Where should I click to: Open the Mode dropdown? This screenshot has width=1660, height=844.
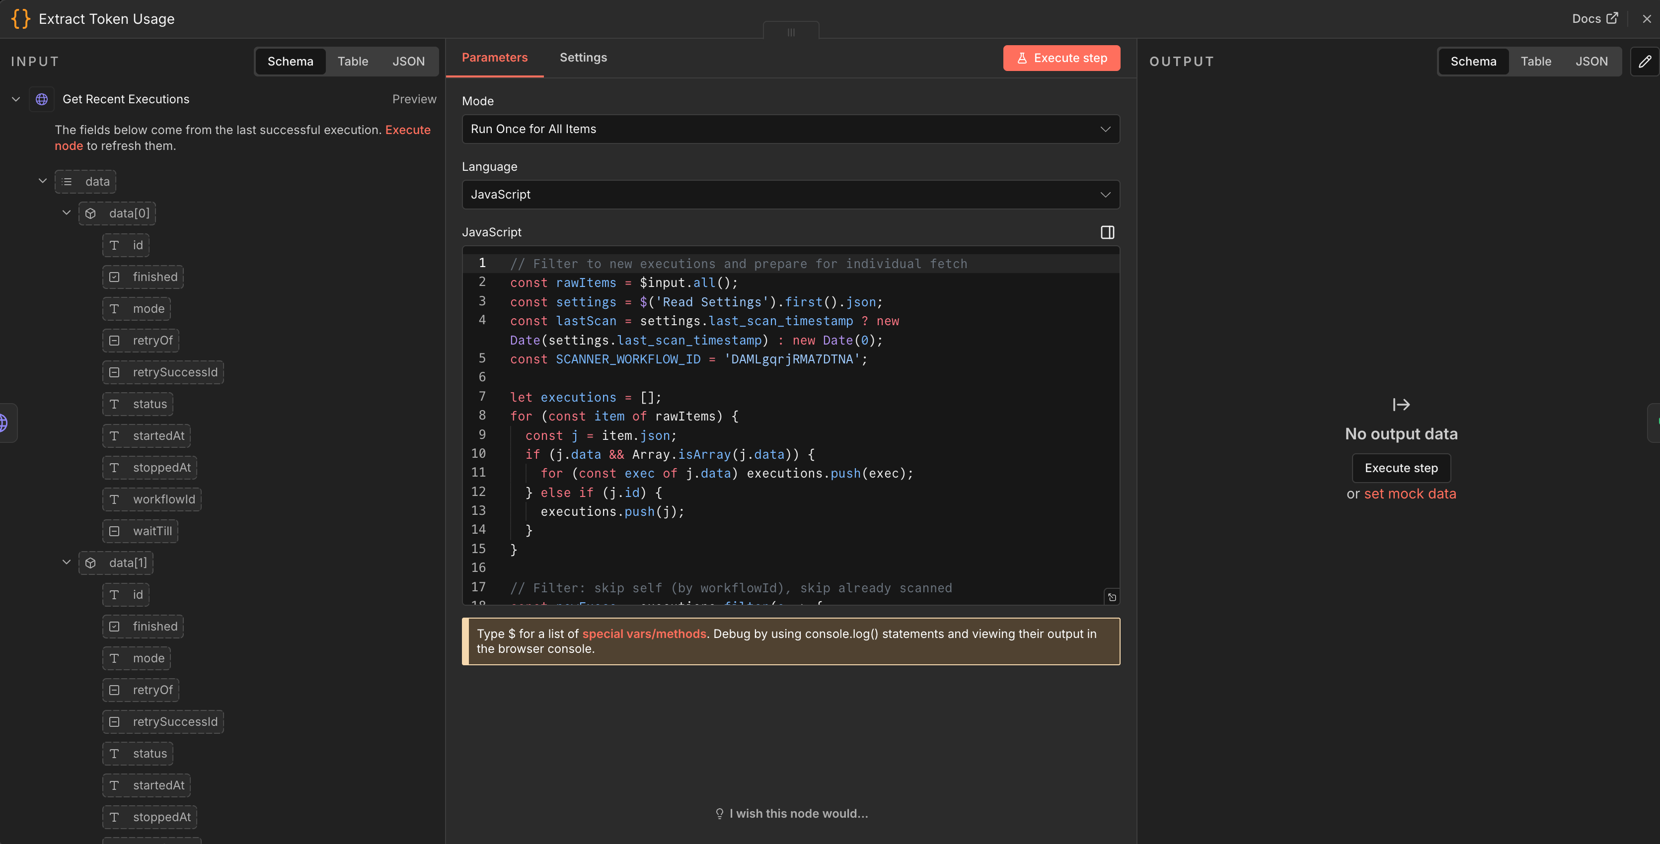point(790,129)
